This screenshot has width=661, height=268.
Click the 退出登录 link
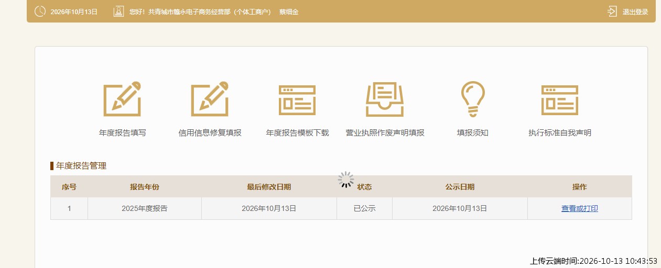pyautogui.click(x=635, y=12)
